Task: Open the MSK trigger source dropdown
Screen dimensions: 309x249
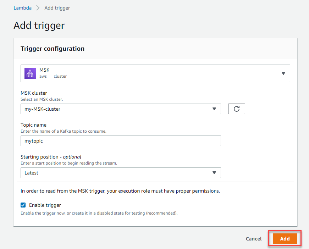Action: pos(155,73)
